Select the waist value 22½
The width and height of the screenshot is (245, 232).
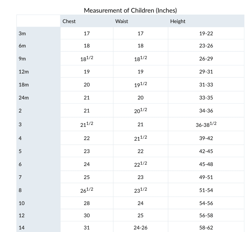click(x=140, y=164)
